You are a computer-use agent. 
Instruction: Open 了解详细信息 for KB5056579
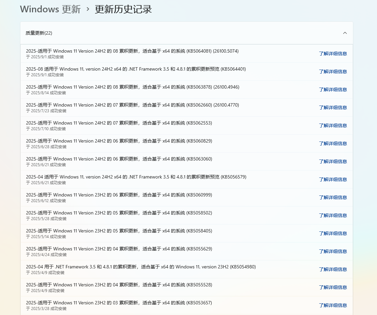coord(333,179)
